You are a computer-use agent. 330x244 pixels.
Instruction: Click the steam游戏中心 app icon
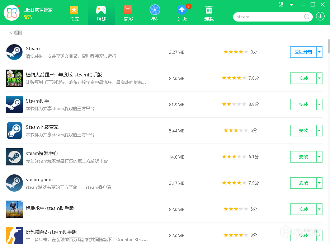tap(14, 157)
